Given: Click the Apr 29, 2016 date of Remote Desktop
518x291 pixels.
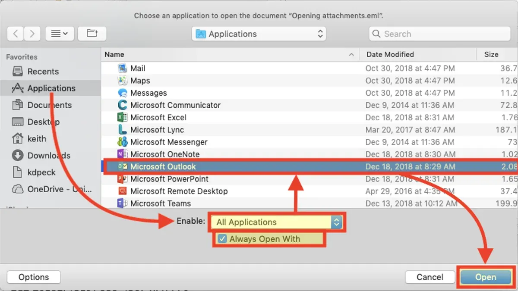Looking at the screenshot, I should pos(410,191).
